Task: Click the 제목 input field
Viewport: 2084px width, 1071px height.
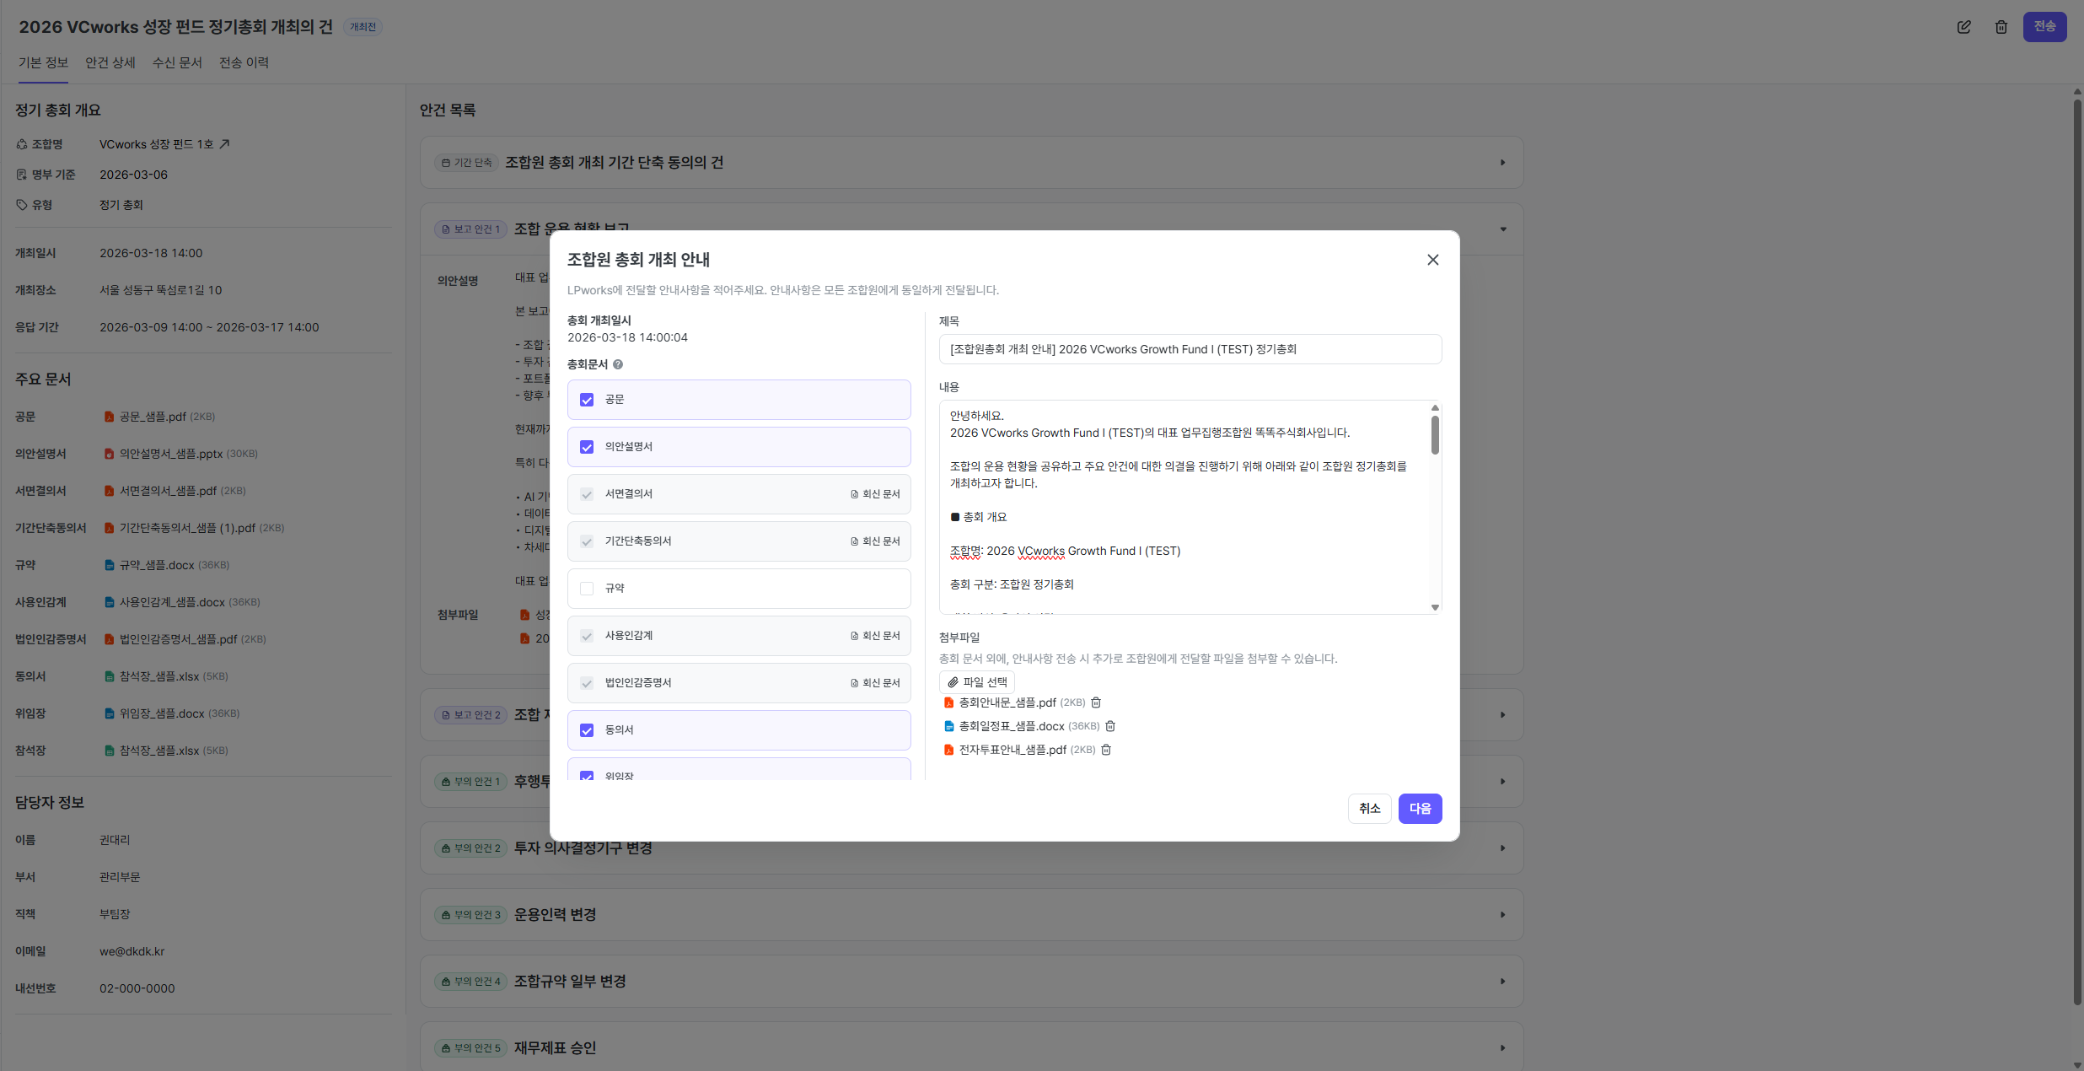Action: [x=1190, y=349]
